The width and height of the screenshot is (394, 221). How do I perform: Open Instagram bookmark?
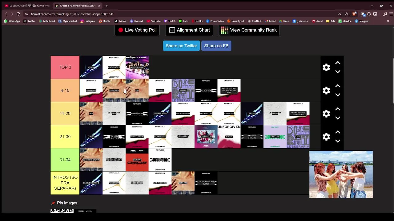(88, 21)
